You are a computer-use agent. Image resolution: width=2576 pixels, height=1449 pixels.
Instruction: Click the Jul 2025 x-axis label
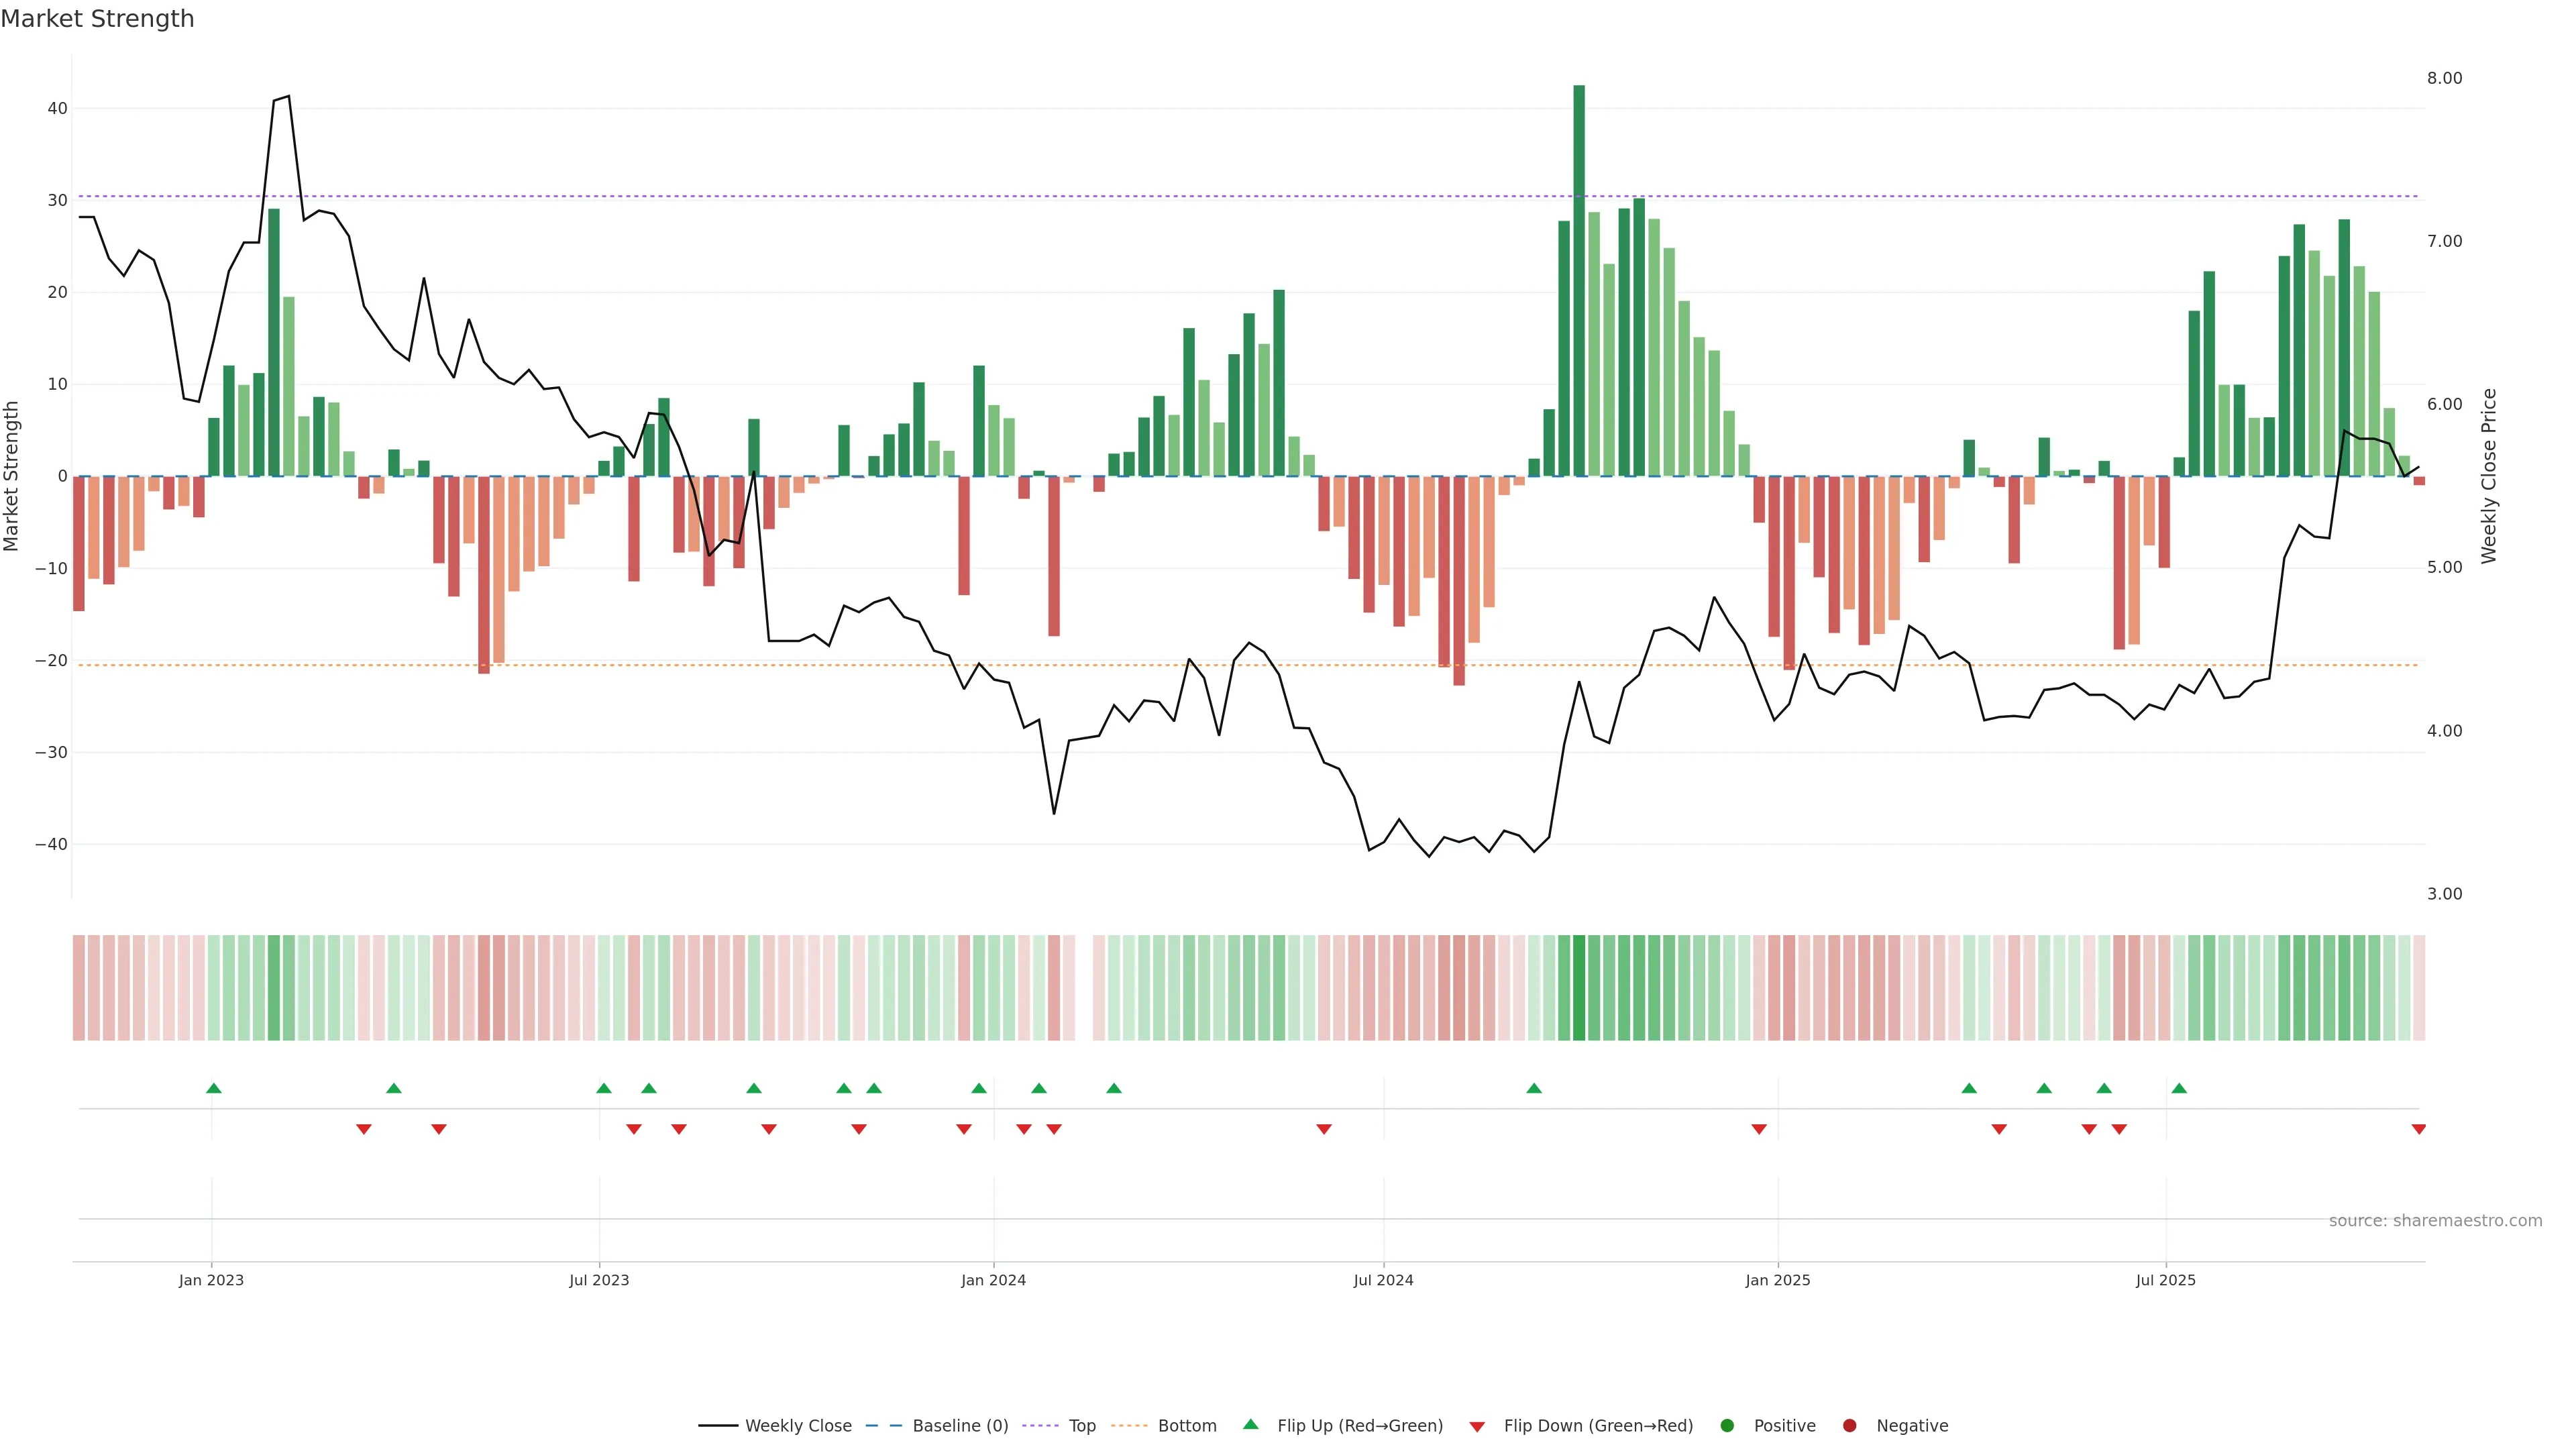[2165, 1280]
